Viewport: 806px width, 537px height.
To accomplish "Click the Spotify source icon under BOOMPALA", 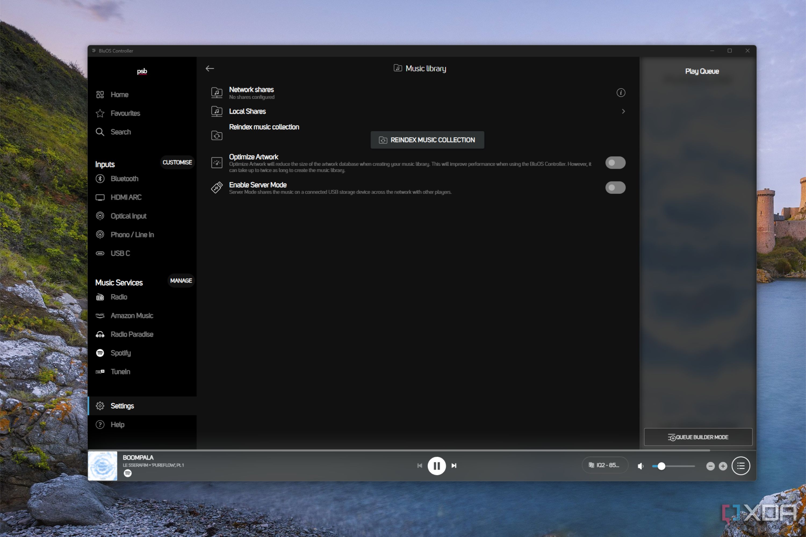I will point(127,473).
